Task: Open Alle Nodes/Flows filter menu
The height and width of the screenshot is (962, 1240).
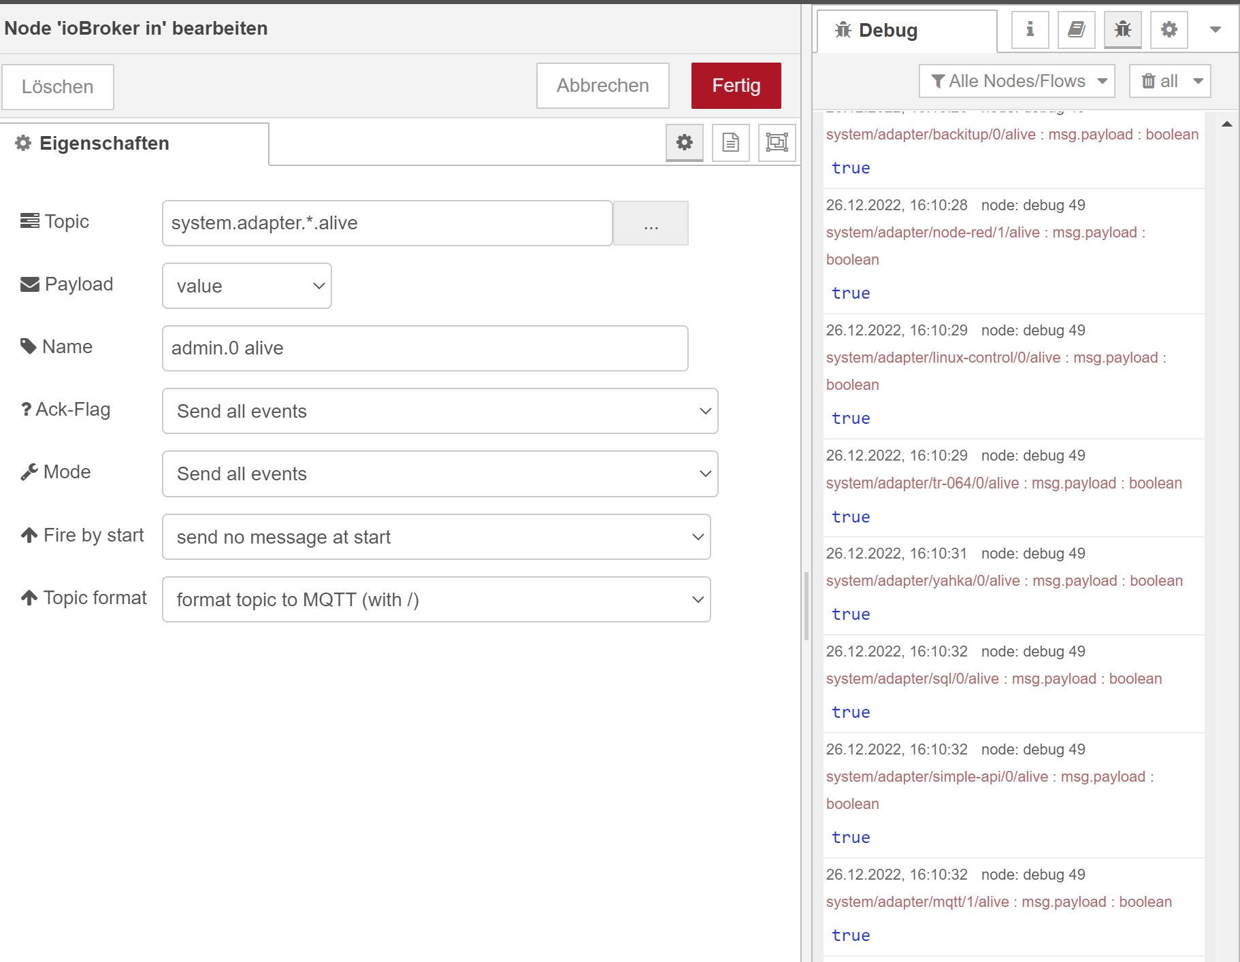Action: tap(1016, 81)
